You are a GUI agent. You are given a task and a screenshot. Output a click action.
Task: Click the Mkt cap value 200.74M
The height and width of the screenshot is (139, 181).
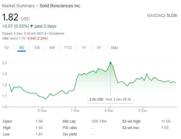(99, 121)
